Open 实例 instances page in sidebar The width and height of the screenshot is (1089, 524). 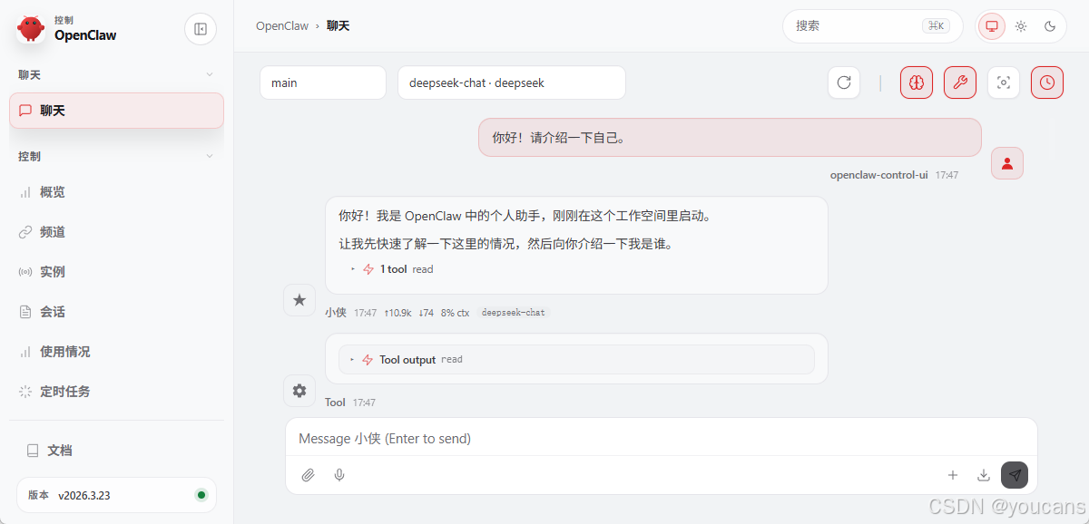tap(116, 272)
